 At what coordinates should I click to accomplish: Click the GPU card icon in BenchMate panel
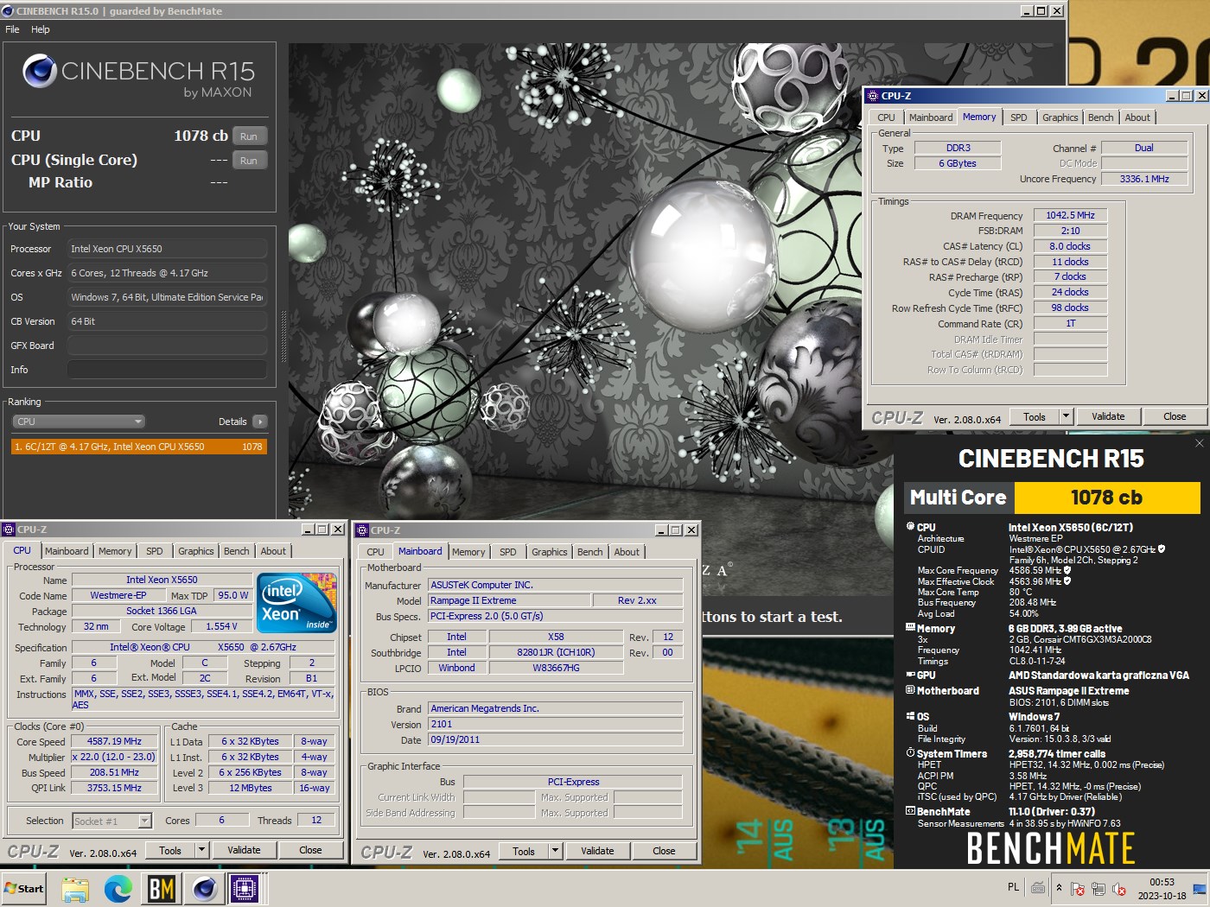(x=910, y=675)
